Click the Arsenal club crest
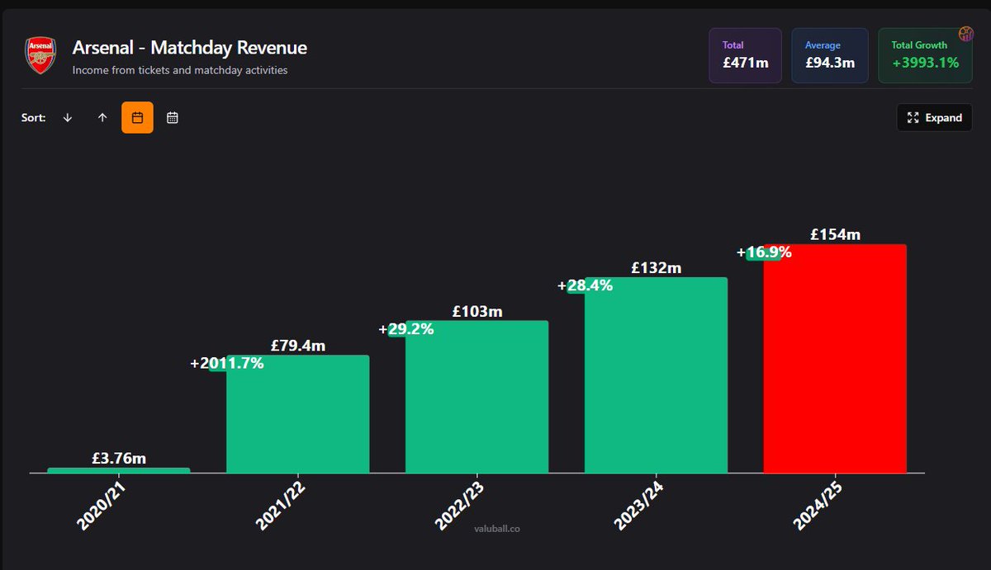991x570 pixels. tap(40, 55)
